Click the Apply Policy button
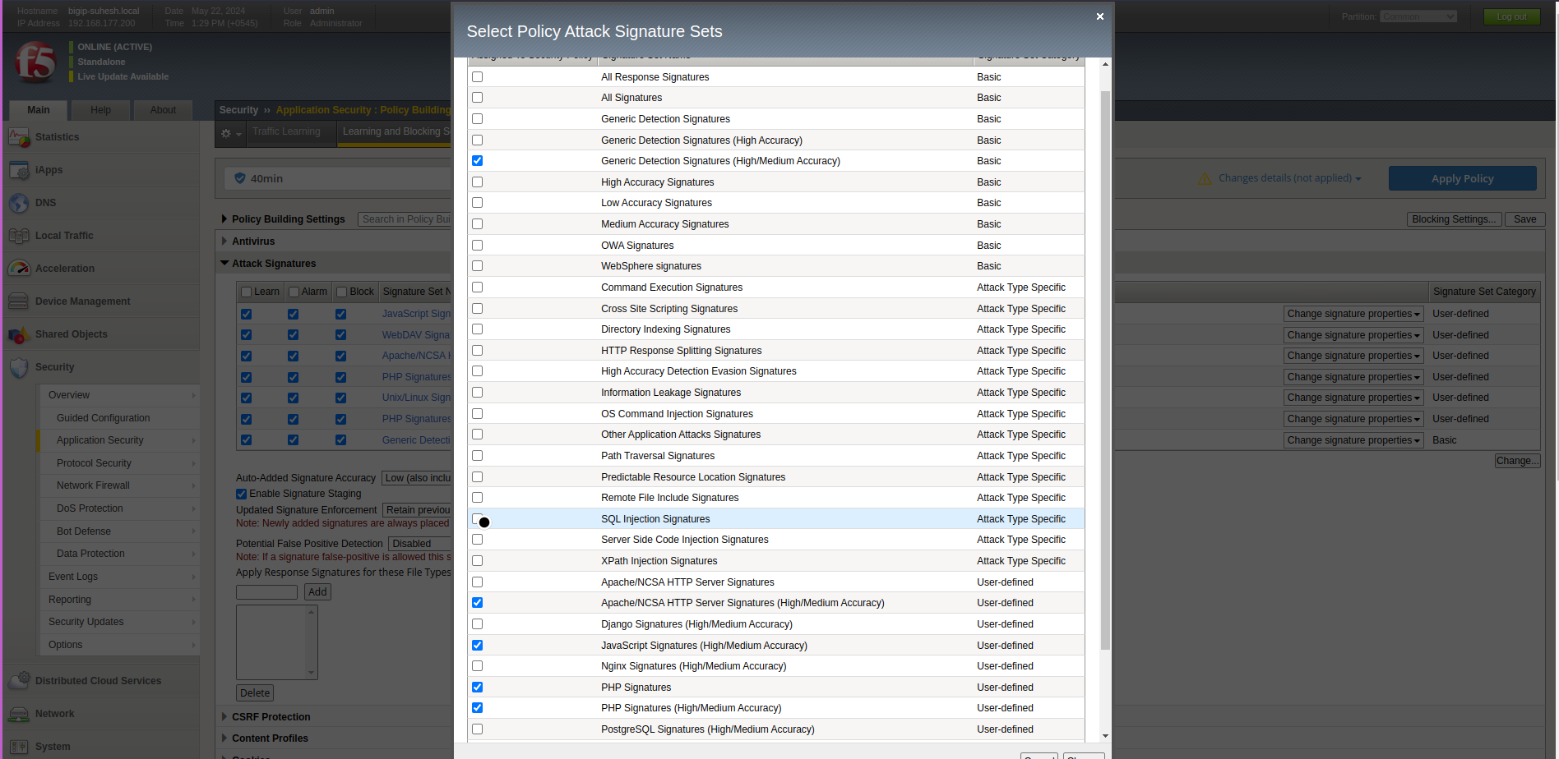This screenshot has width=1559, height=759. (x=1462, y=178)
